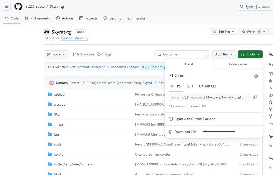Open the Pull requests tab
Screen dimensions: 273x175
point(37,18)
